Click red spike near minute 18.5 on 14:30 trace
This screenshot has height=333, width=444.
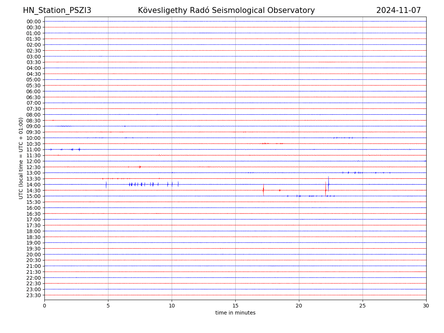pyautogui.click(x=279, y=190)
